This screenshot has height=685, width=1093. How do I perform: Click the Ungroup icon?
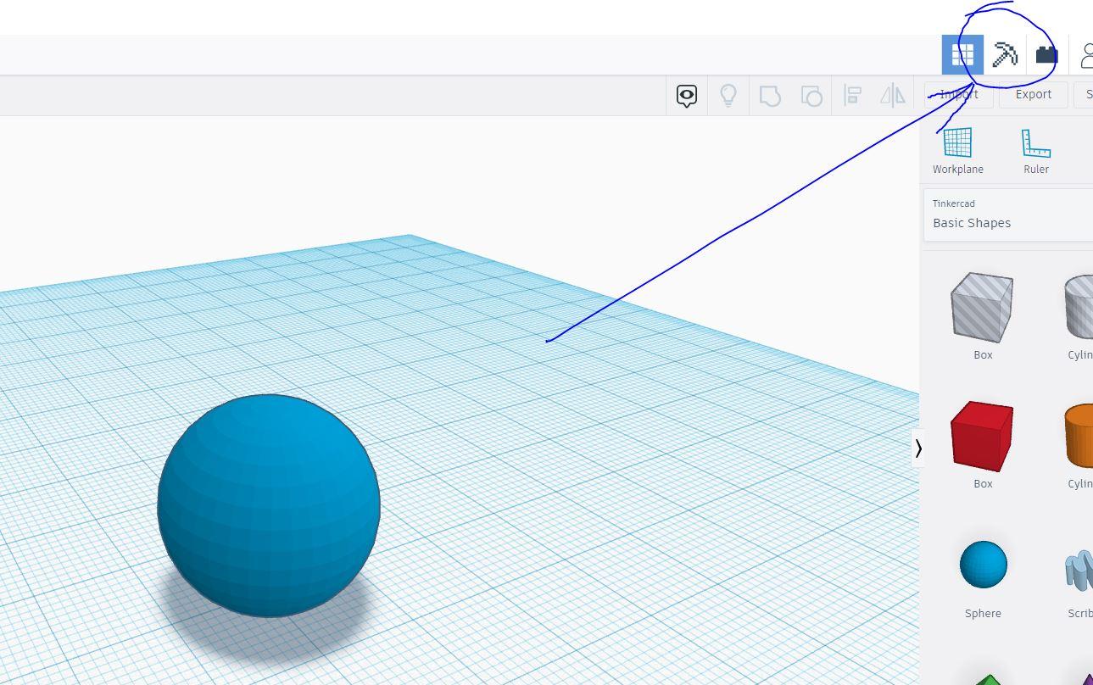pyautogui.click(x=811, y=95)
